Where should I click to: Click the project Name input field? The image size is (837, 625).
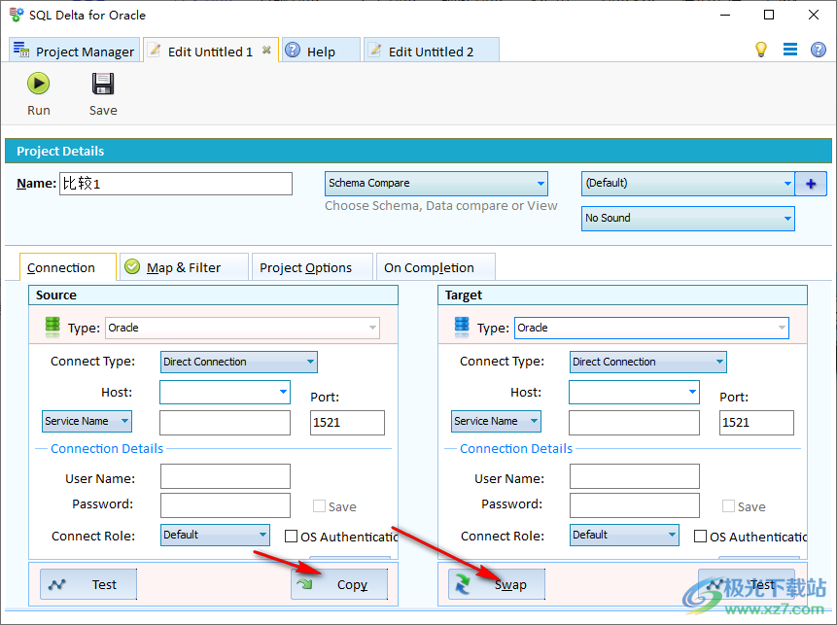[x=176, y=184]
